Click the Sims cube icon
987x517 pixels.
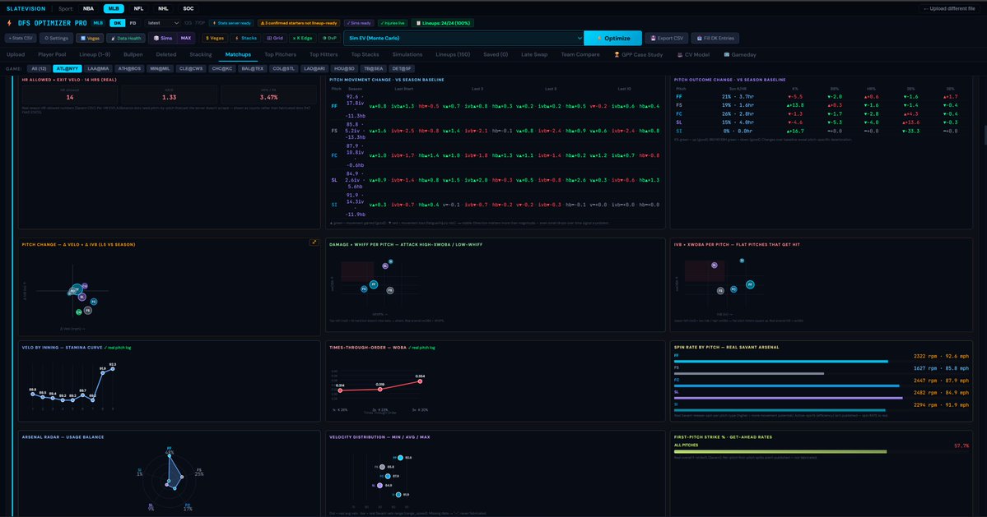[x=156, y=39]
